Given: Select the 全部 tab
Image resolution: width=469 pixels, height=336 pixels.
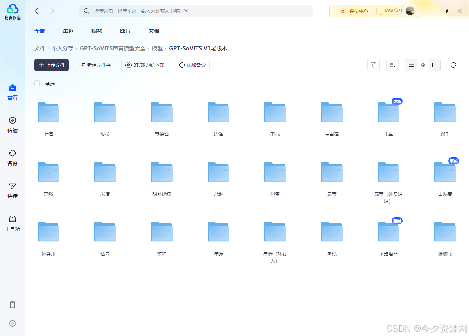Looking at the screenshot, I should (40, 31).
